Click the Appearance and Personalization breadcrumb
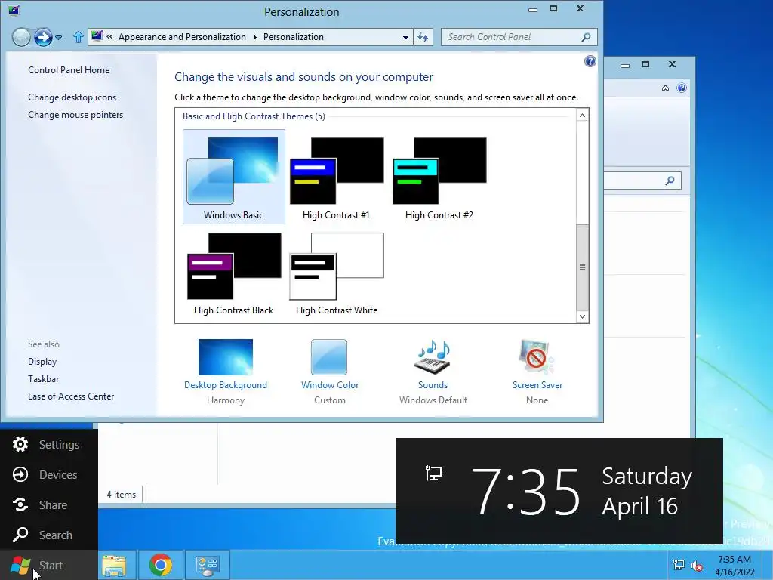 pos(182,37)
